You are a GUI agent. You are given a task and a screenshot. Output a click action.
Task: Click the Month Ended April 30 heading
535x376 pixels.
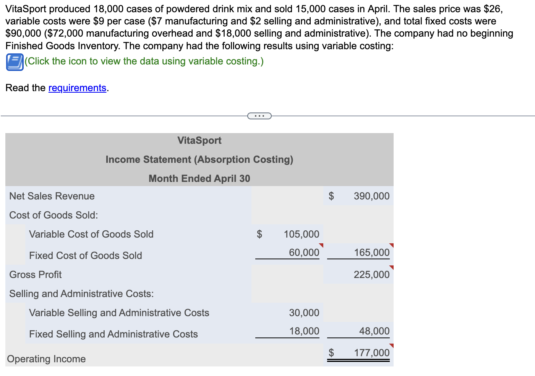point(199,178)
